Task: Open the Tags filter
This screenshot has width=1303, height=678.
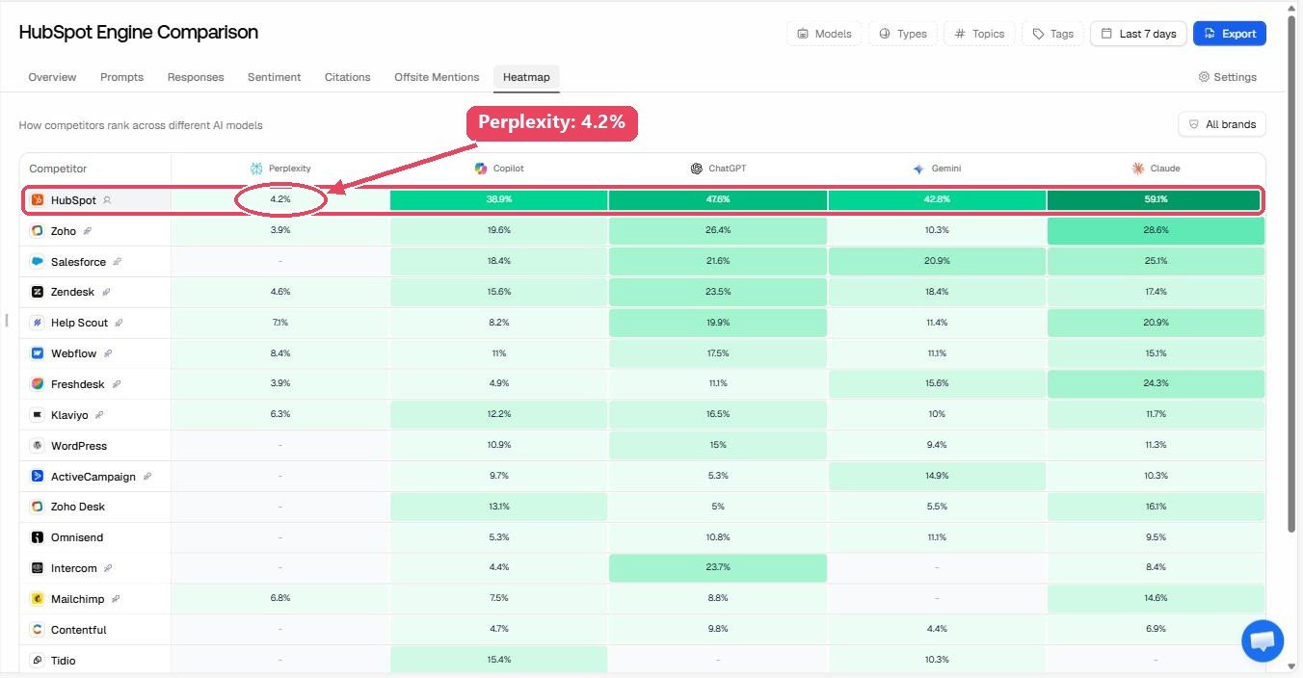Action: 1052,34
